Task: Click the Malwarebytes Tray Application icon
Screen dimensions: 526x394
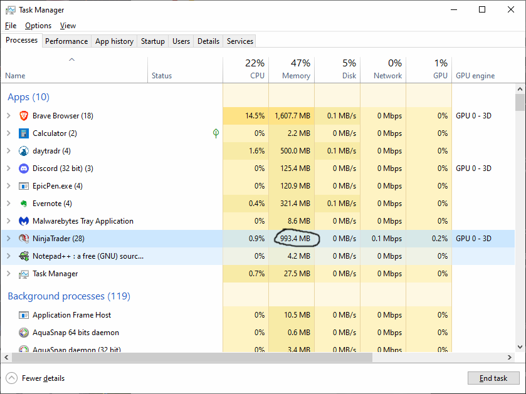Action: tap(23, 221)
